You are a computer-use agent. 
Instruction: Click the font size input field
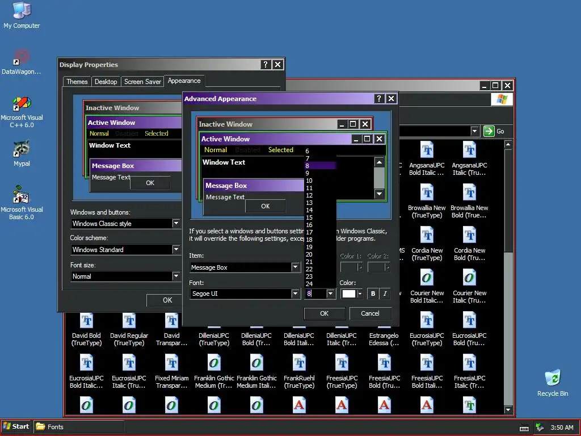coord(315,294)
